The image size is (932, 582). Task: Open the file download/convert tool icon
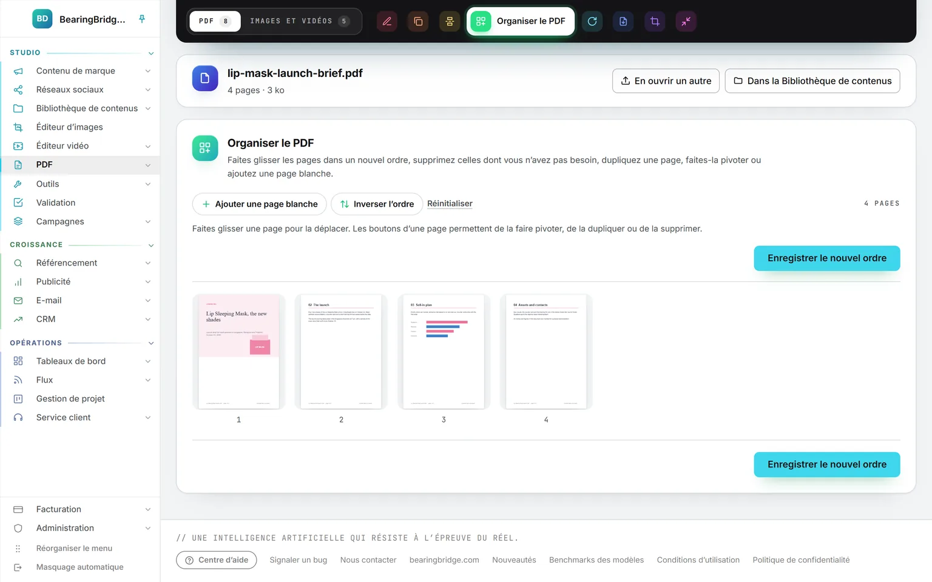coord(623,21)
